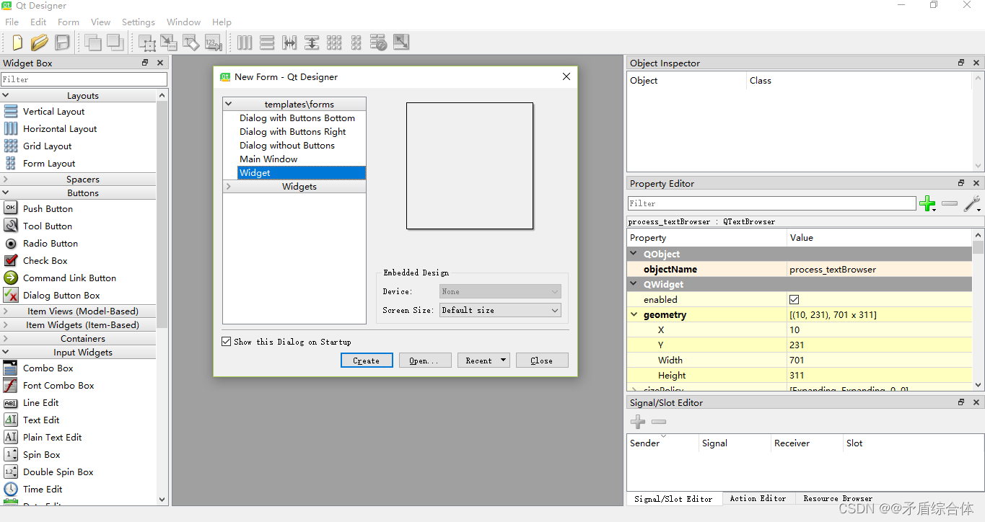Screen dimensions: 985x522
Task: Click the Open... button in New Form dialog
Action: coord(425,360)
